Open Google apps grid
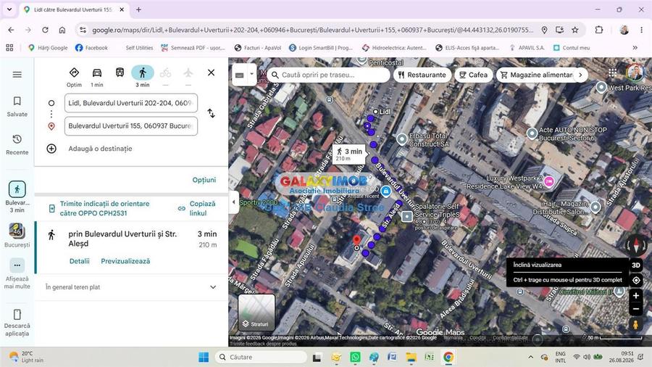The image size is (652, 367). click(x=612, y=73)
